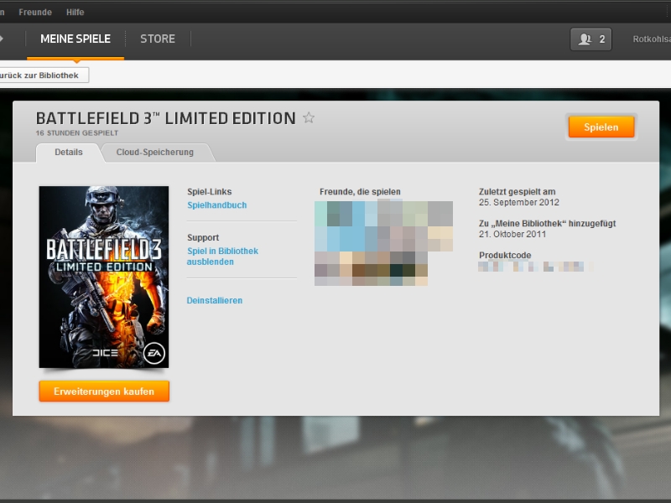The width and height of the screenshot is (671, 503).
Task: Go to the Store tab
Action: point(158,39)
